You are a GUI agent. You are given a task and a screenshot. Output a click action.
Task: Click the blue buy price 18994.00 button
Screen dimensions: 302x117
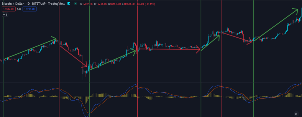(x=30, y=9)
